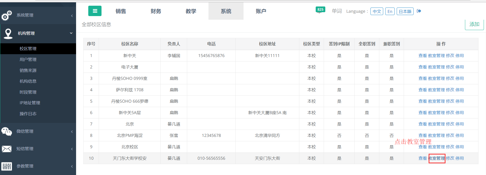Expand the 系统管理 chevron
The height and width of the screenshot is (175, 486).
coord(72,16)
